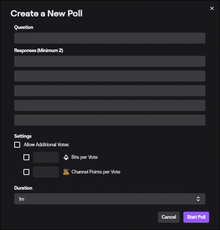Open the Duration dropdown showing 1m
The image size is (220, 230).
[x=109, y=199]
